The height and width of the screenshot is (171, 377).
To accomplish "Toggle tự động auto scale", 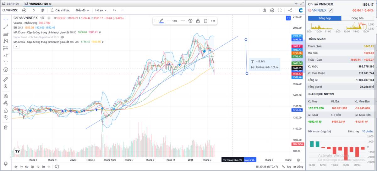I will coord(298,167).
